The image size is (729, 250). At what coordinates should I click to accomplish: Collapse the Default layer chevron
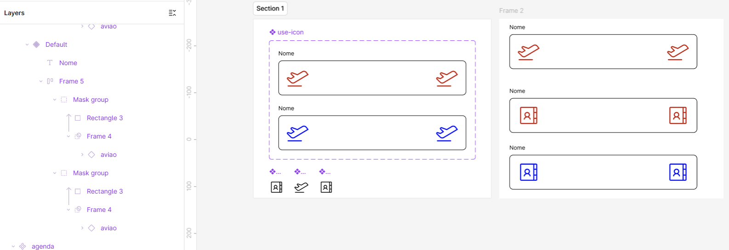pos(27,44)
